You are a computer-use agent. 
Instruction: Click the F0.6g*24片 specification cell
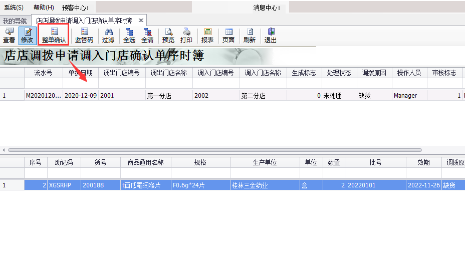(x=200, y=185)
